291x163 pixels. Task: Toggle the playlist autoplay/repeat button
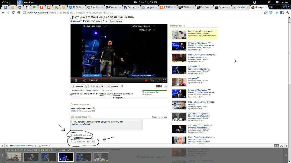276,146
